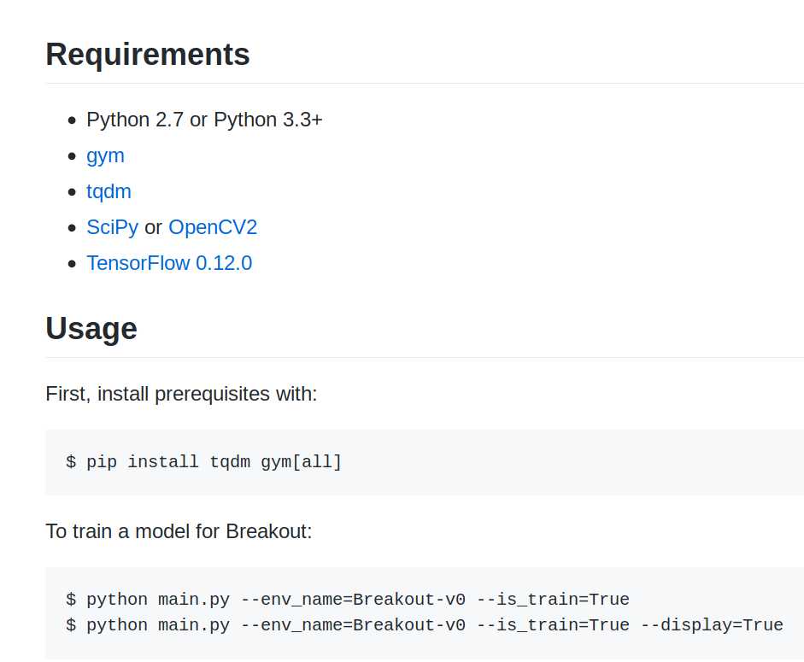Open the OpenCV2 link
This screenshot has width=804, height=662.
click(213, 227)
